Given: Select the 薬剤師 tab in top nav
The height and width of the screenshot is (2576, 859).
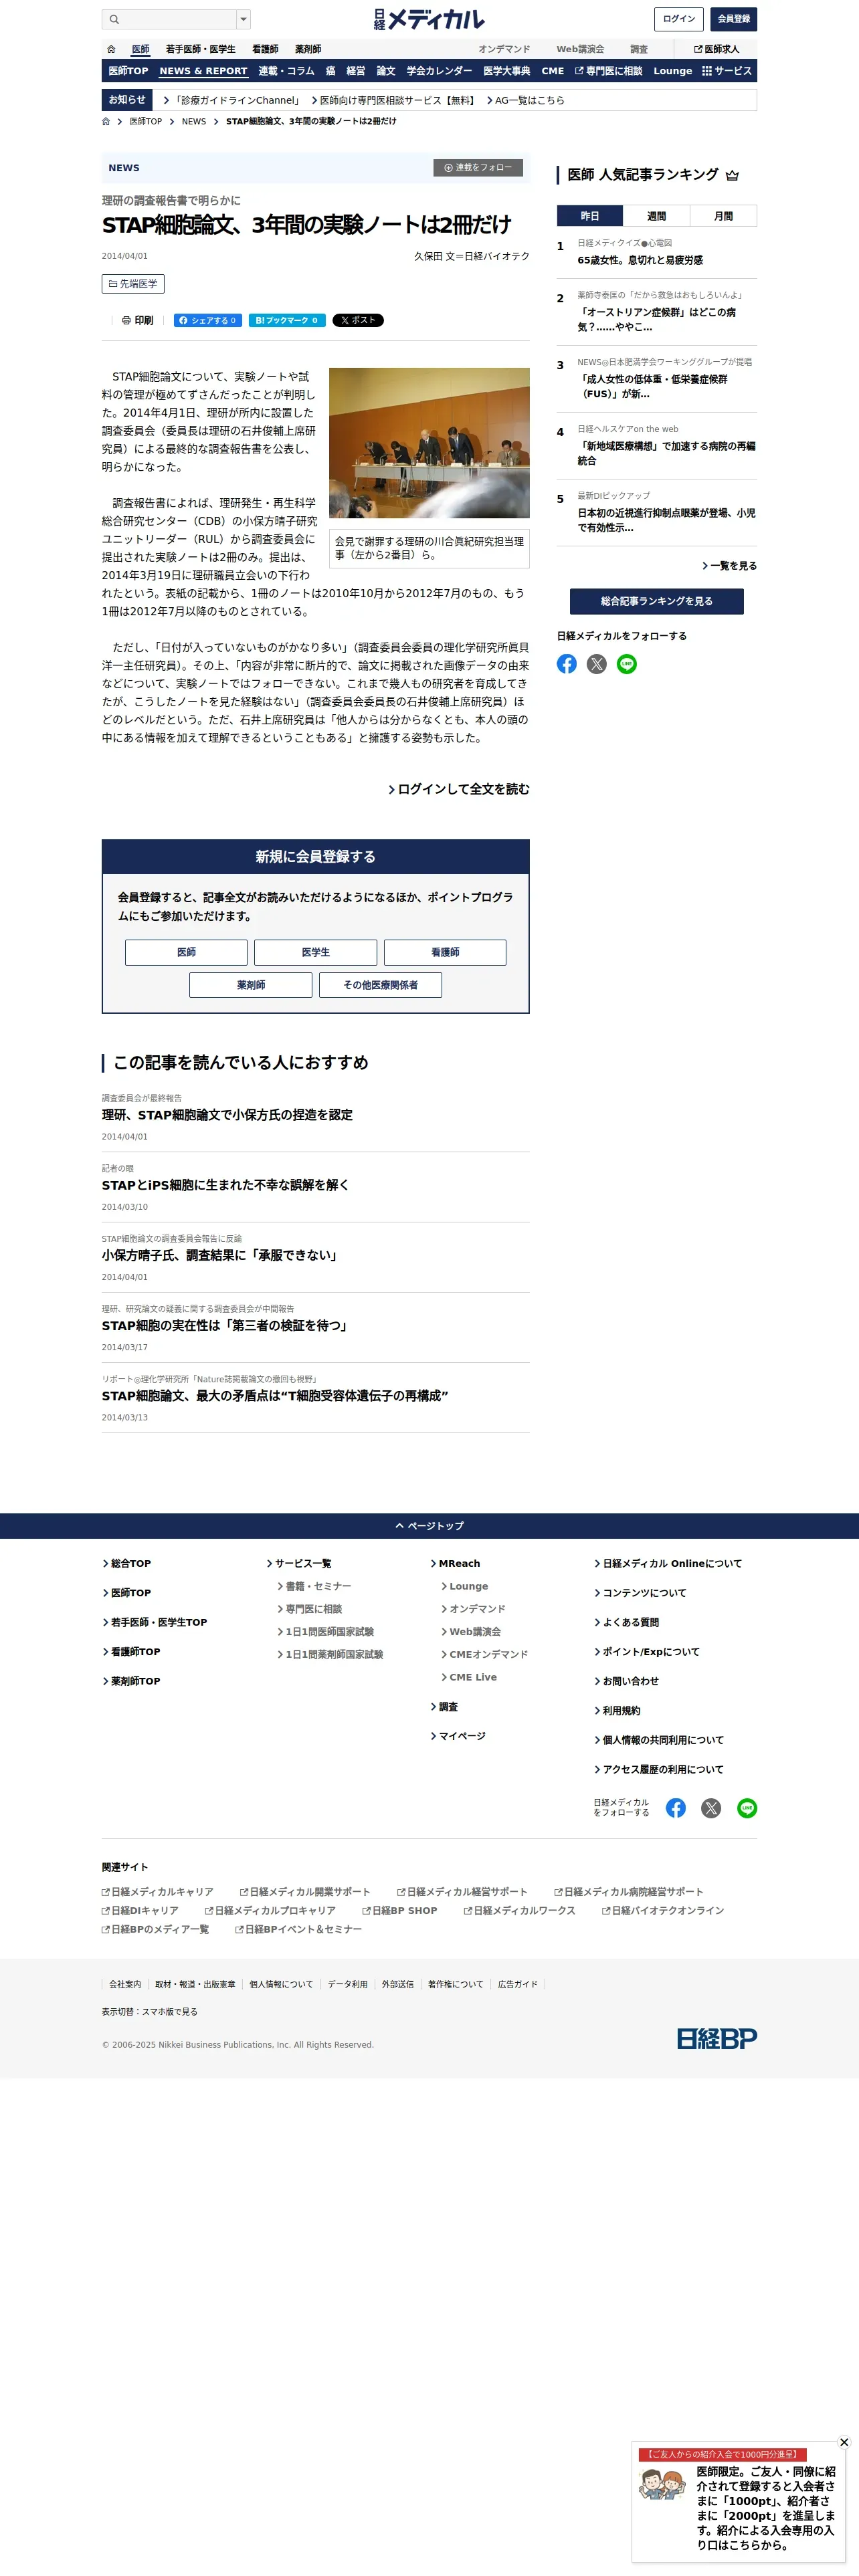Looking at the screenshot, I should [308, 49].
